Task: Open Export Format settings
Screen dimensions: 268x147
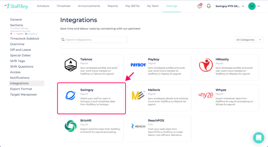Action: click(x=21, y=89)
